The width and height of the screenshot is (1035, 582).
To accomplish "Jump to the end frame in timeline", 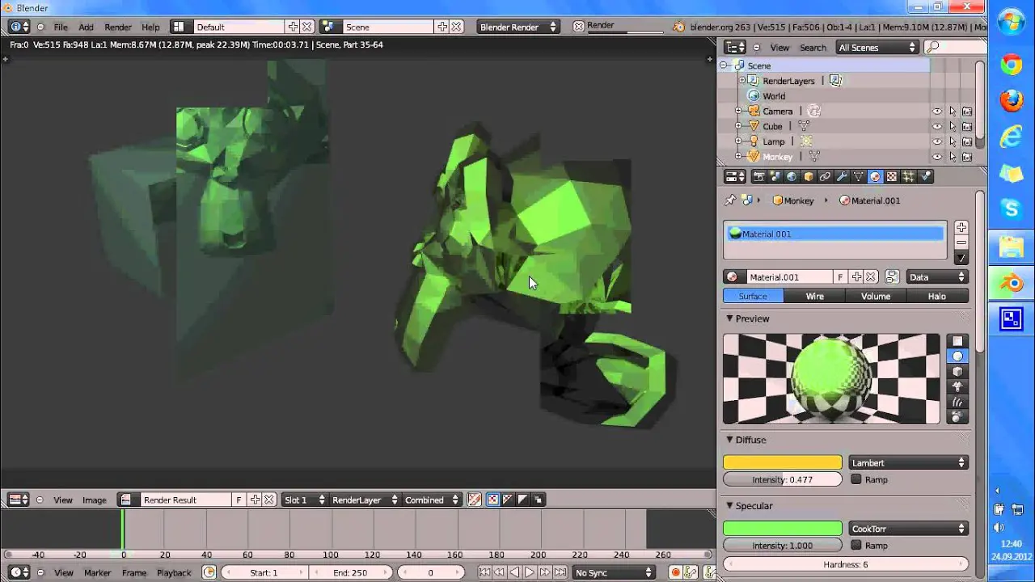I will coord(560,572).
